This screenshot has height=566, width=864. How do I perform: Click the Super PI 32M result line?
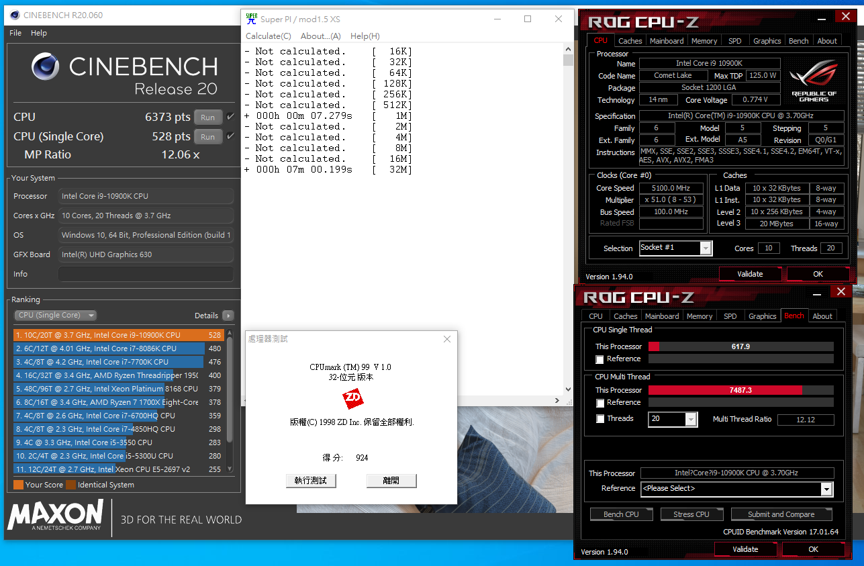328,170
